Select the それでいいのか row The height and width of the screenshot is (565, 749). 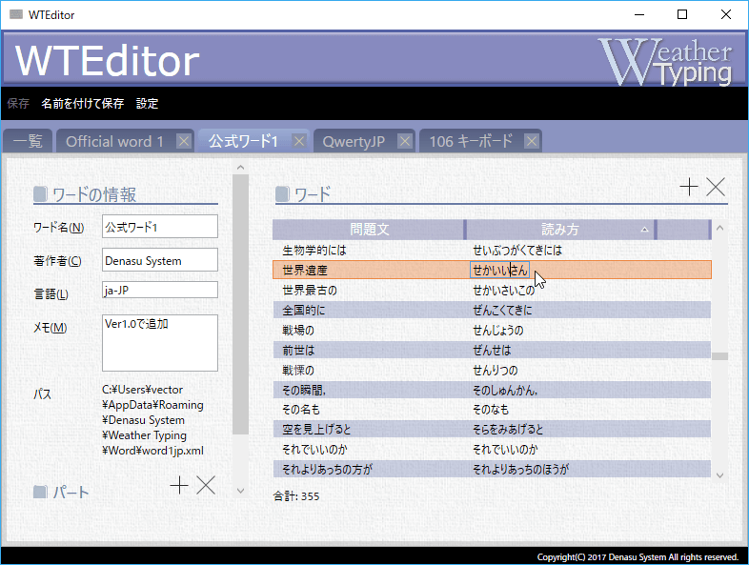click(492, 449)
